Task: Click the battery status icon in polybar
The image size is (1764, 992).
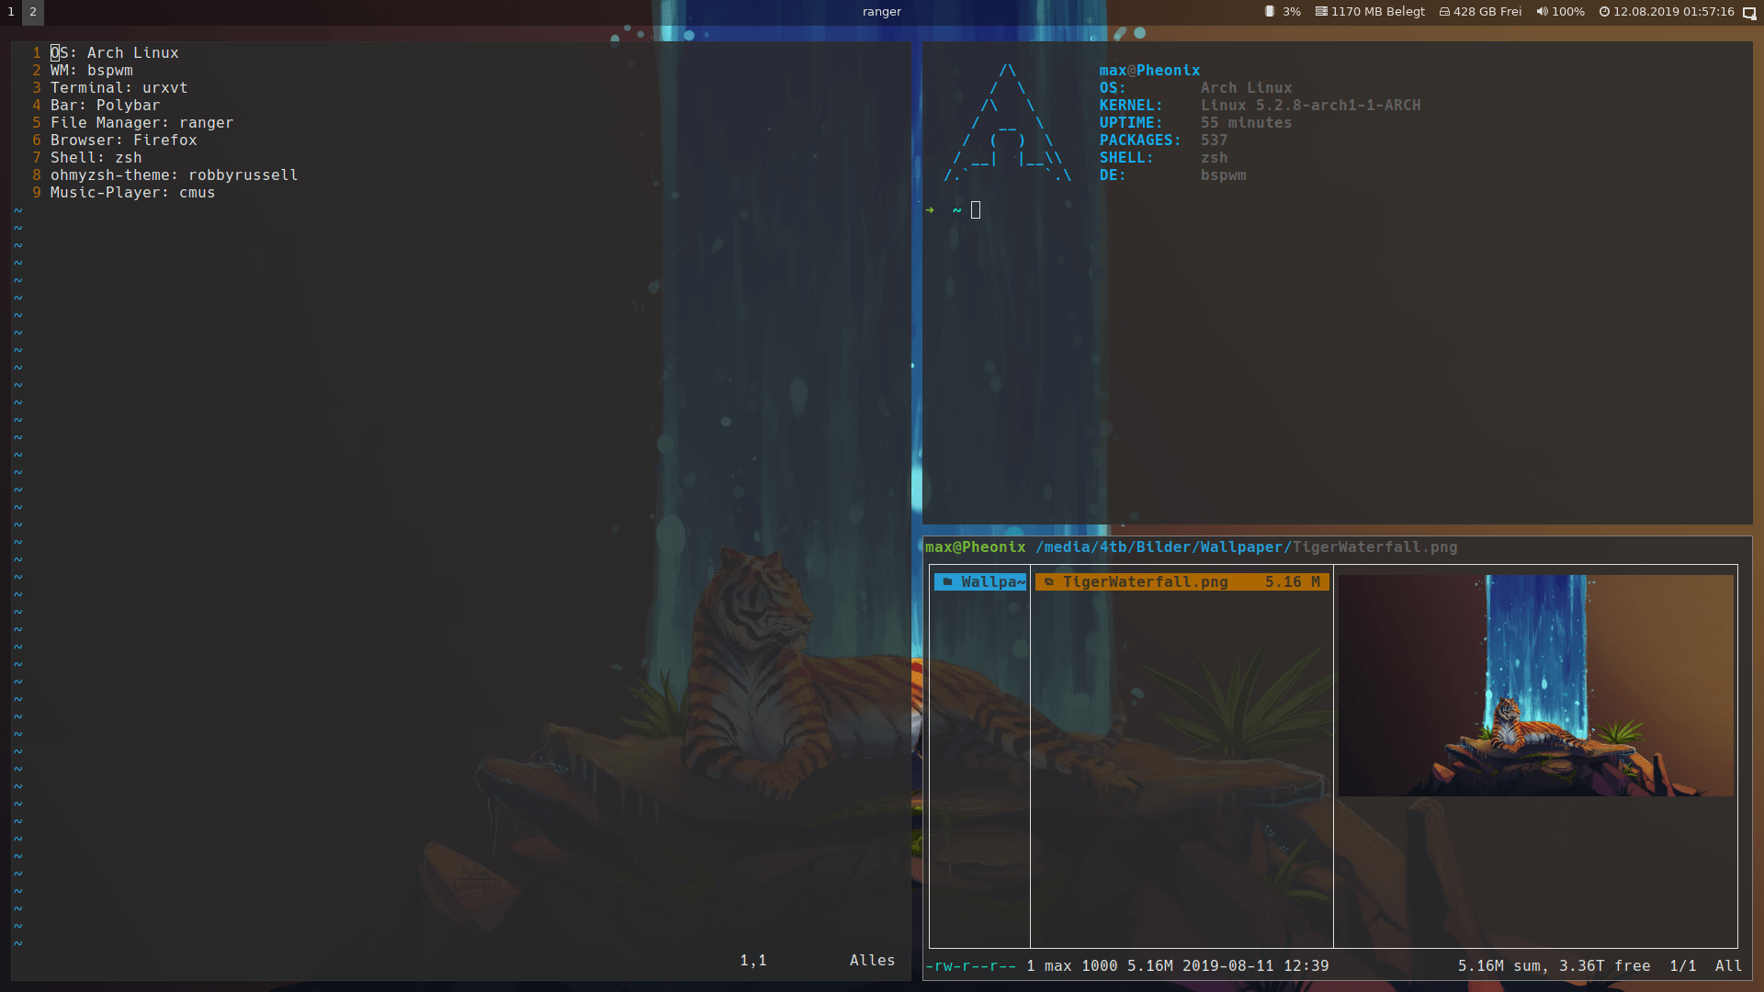Action: 1271,12
